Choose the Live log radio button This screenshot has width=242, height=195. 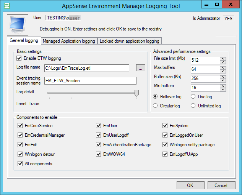(193, 97)
